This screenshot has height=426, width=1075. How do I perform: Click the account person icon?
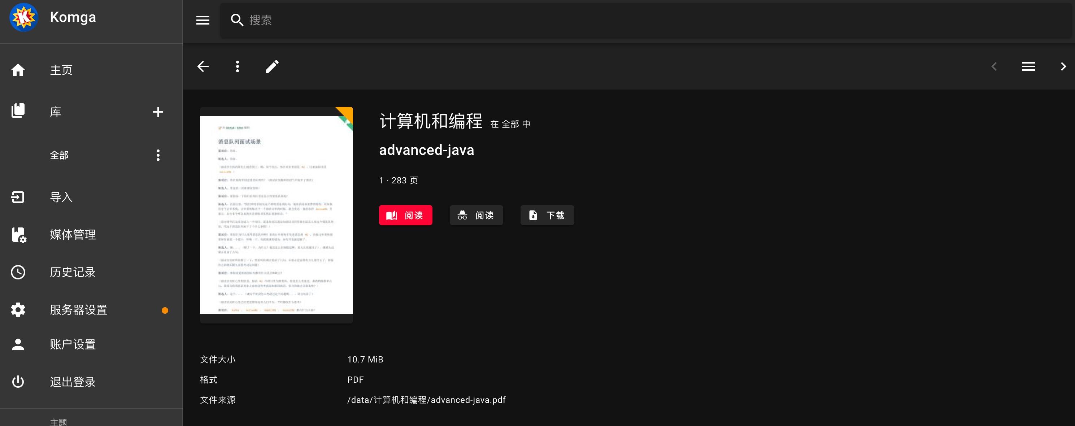coord(18,344)
